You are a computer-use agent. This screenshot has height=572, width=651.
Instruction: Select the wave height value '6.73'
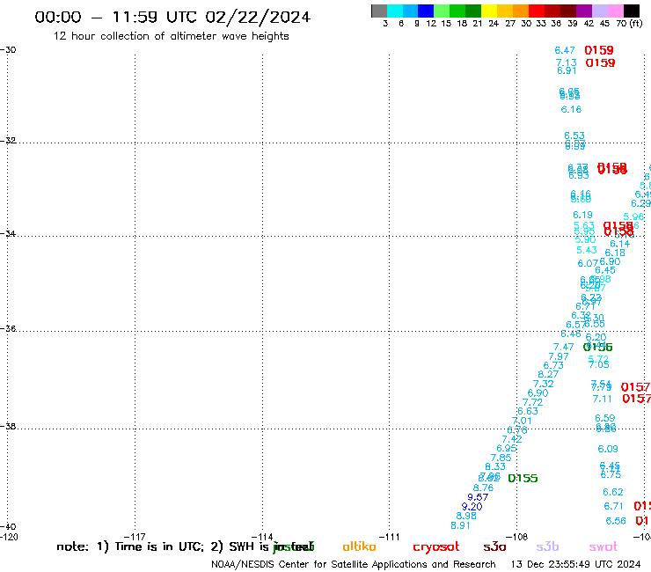click(x=553, y=365)
